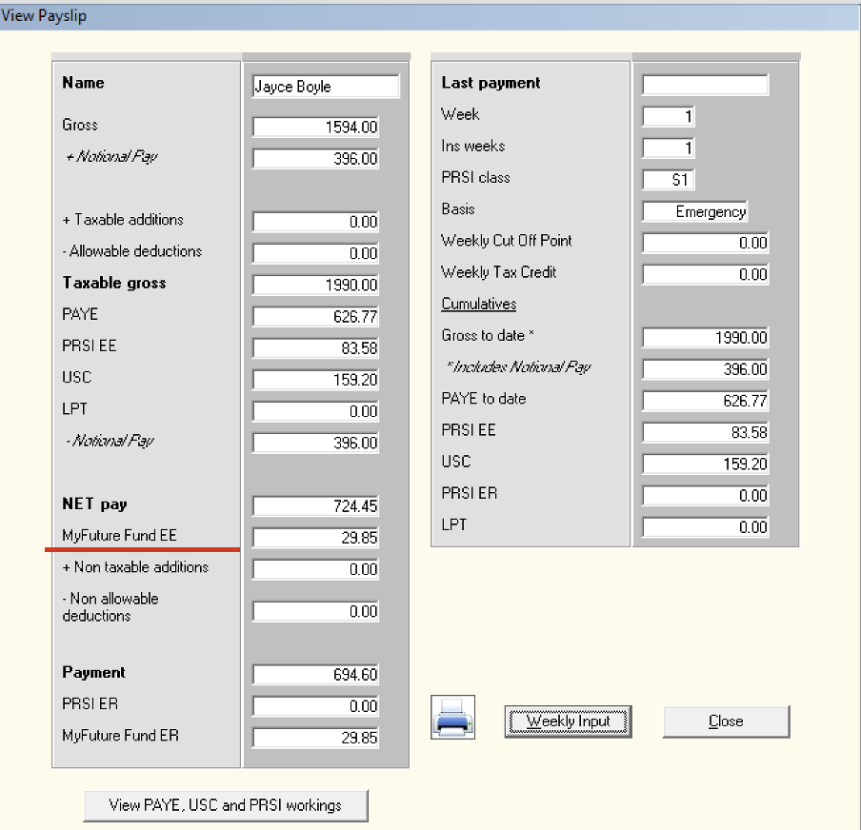Click the PAYE deduction field
The image size is (861, 830).
click(x=315, y=317)
